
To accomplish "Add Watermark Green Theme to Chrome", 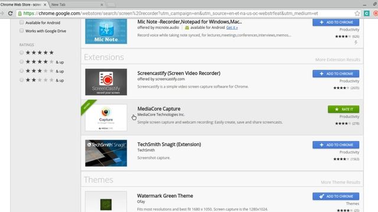I will click(x=336, y=196).
